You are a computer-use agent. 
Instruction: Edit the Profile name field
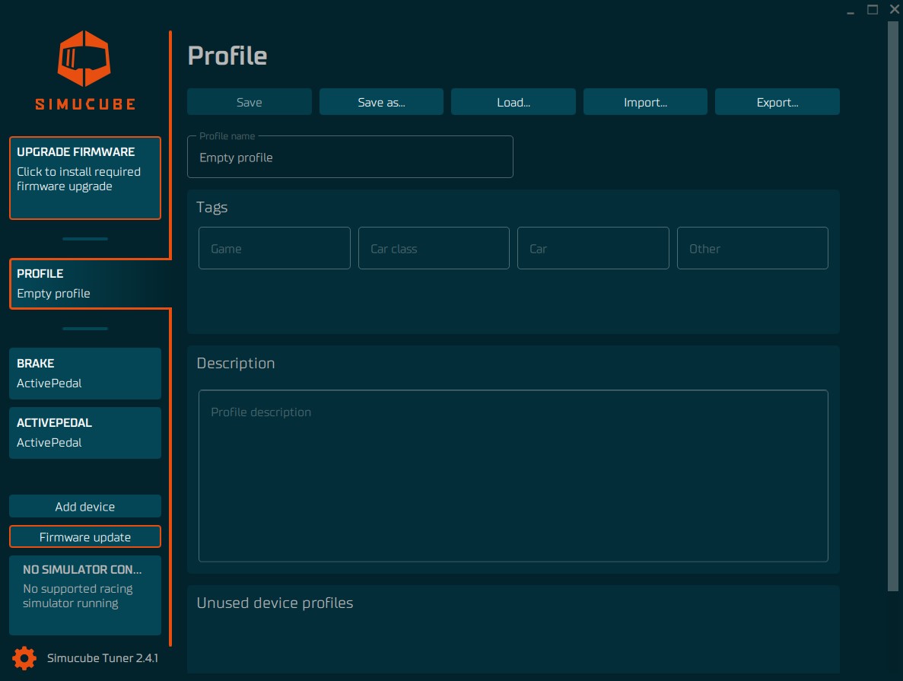(350, 157)
